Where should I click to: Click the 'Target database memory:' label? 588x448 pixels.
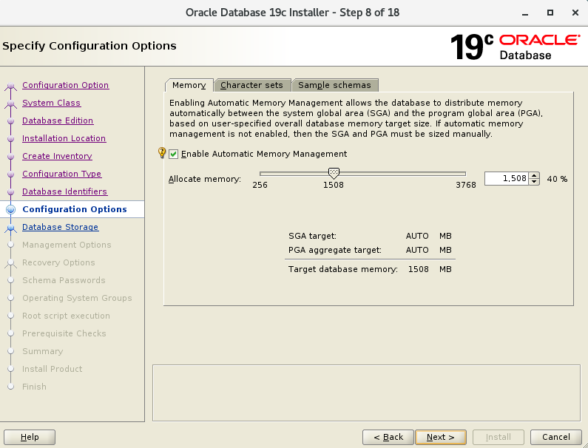click(x=342, y=269)
